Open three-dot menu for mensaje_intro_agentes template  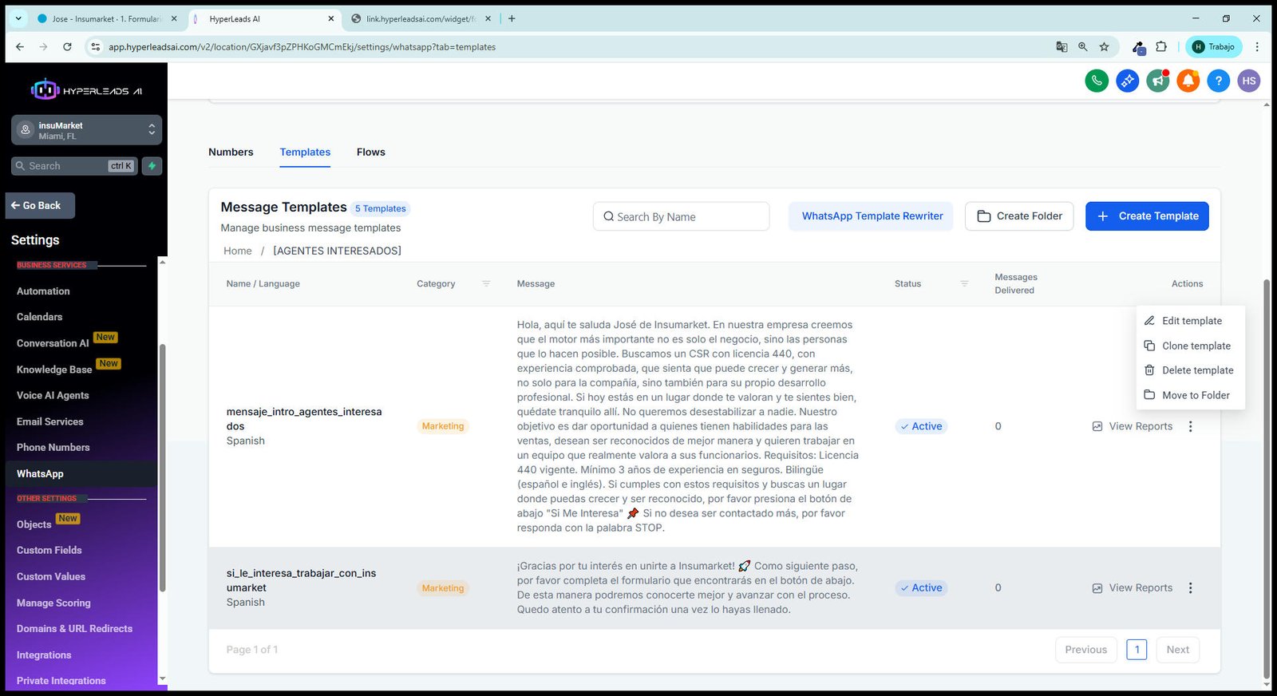tap(1190, 426)
